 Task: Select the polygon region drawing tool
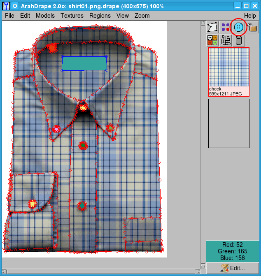[x=212, y=28]
